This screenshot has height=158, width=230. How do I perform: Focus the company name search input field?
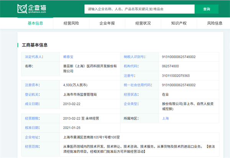click(140, 9)
